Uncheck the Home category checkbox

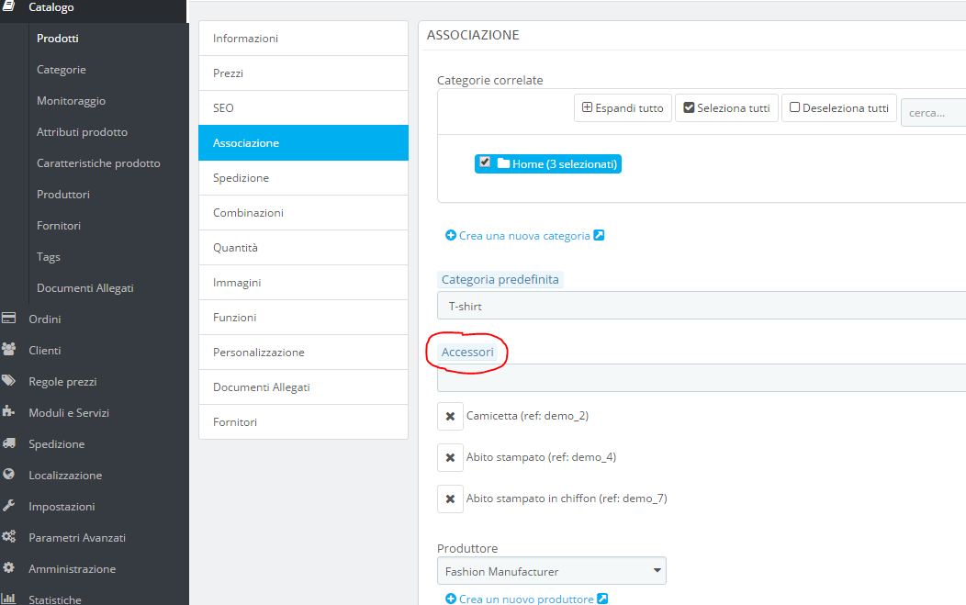[x=485, y=162]
